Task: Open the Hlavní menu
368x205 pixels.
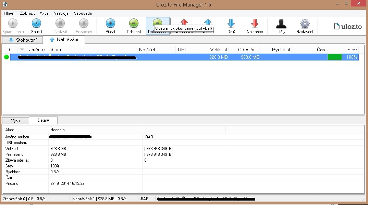Action: point(10,13)
